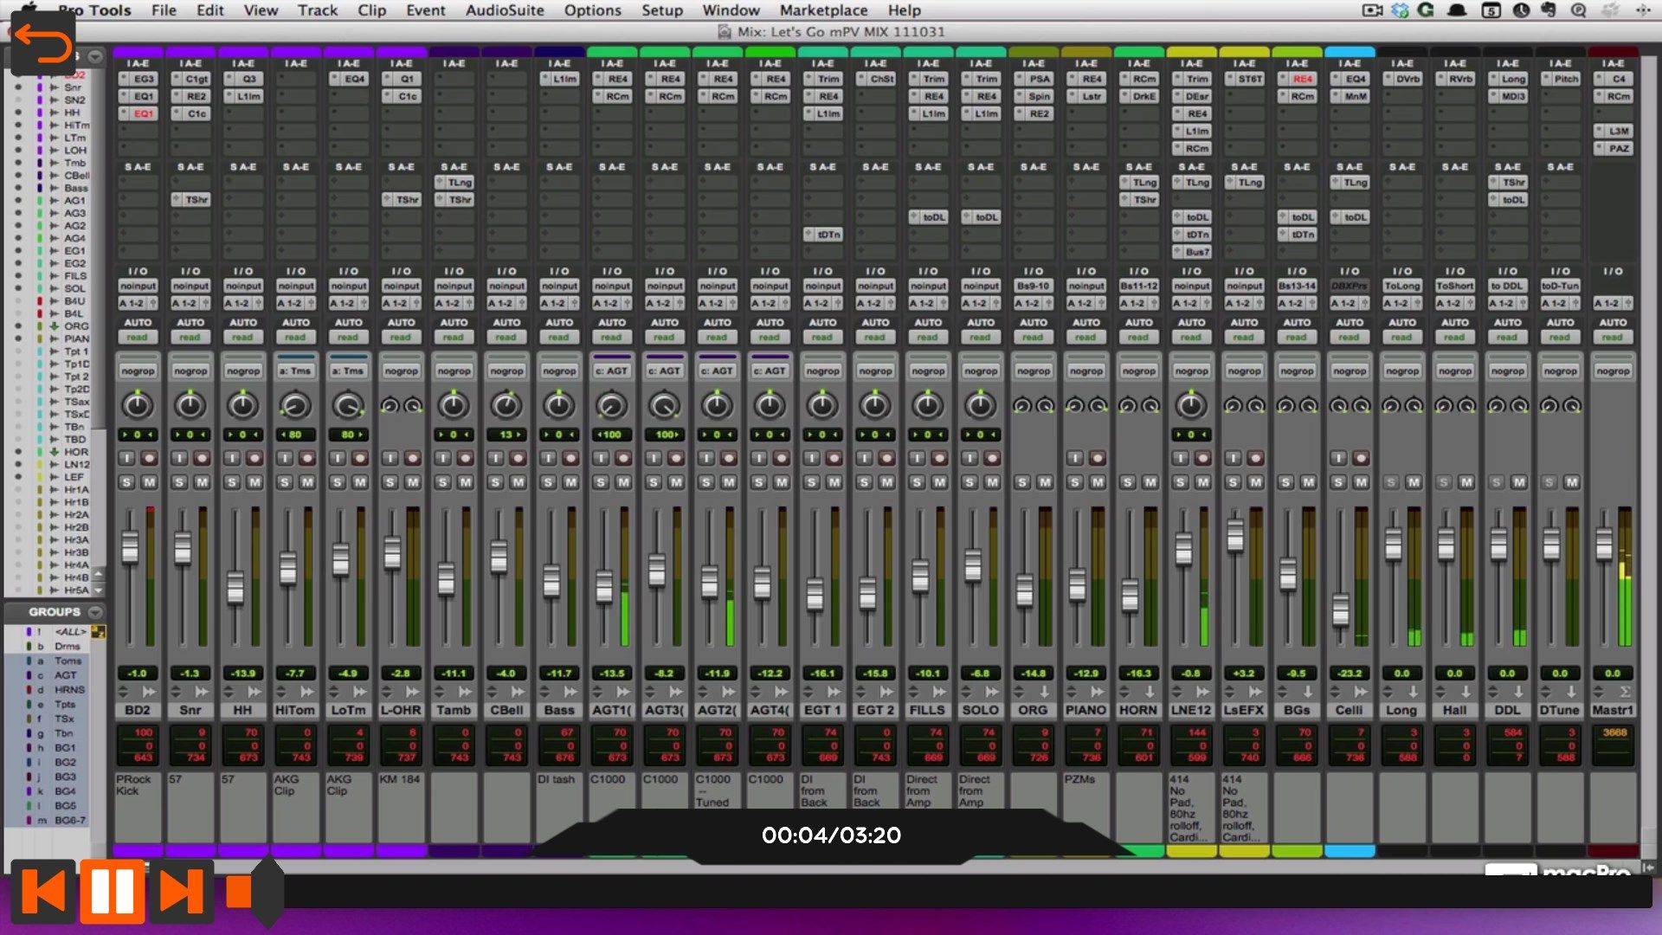
Task: Record-enable the BD2 track
Action: pyautogui.click(x=149, y=458)
